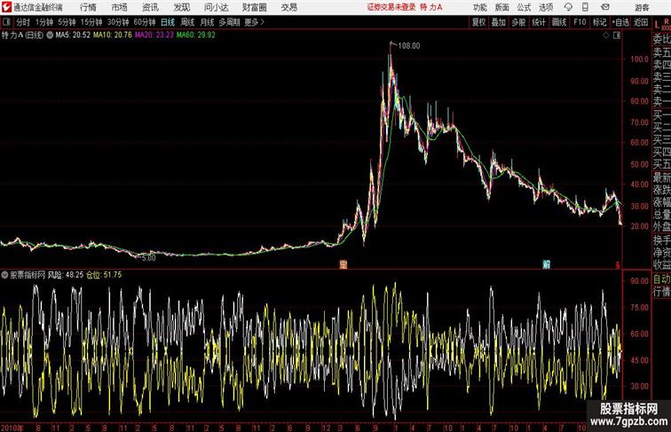Open the F10 company info button
Screen dimensions: 671x432
[580, 22]
